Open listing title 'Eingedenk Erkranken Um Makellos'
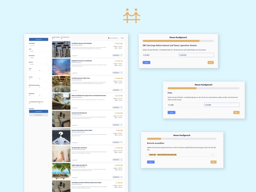256x192 pixels. point(82,61)
